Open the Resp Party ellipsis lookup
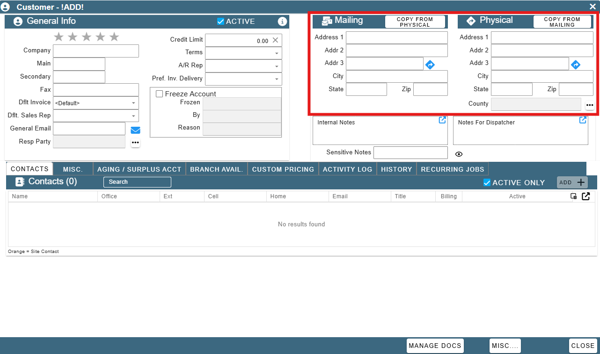 135,142
